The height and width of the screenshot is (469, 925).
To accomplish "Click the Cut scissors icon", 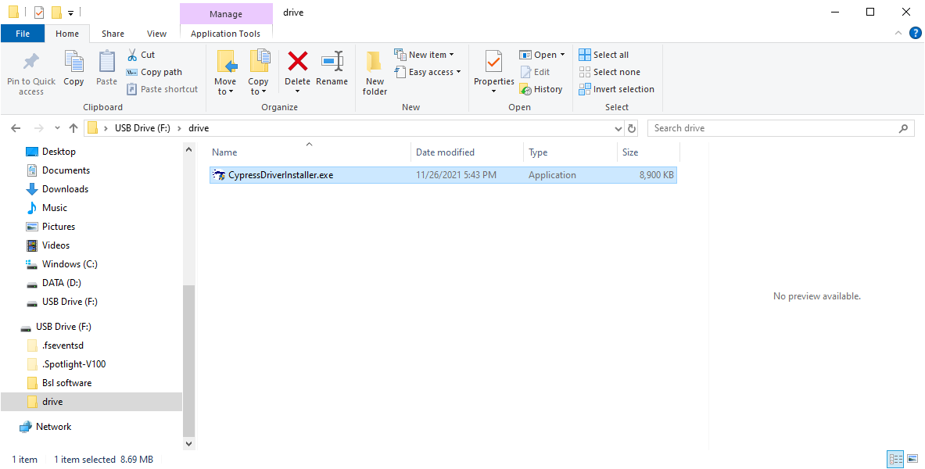I will click(132, 55).
